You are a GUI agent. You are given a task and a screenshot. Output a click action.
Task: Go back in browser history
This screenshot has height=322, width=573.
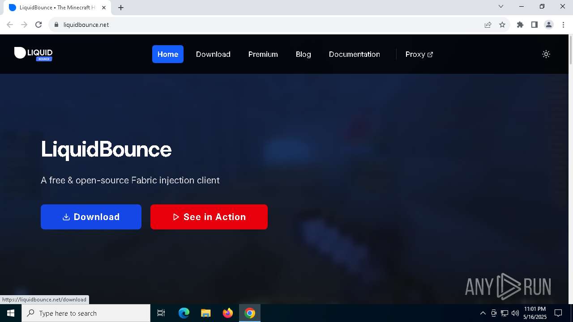10,25
